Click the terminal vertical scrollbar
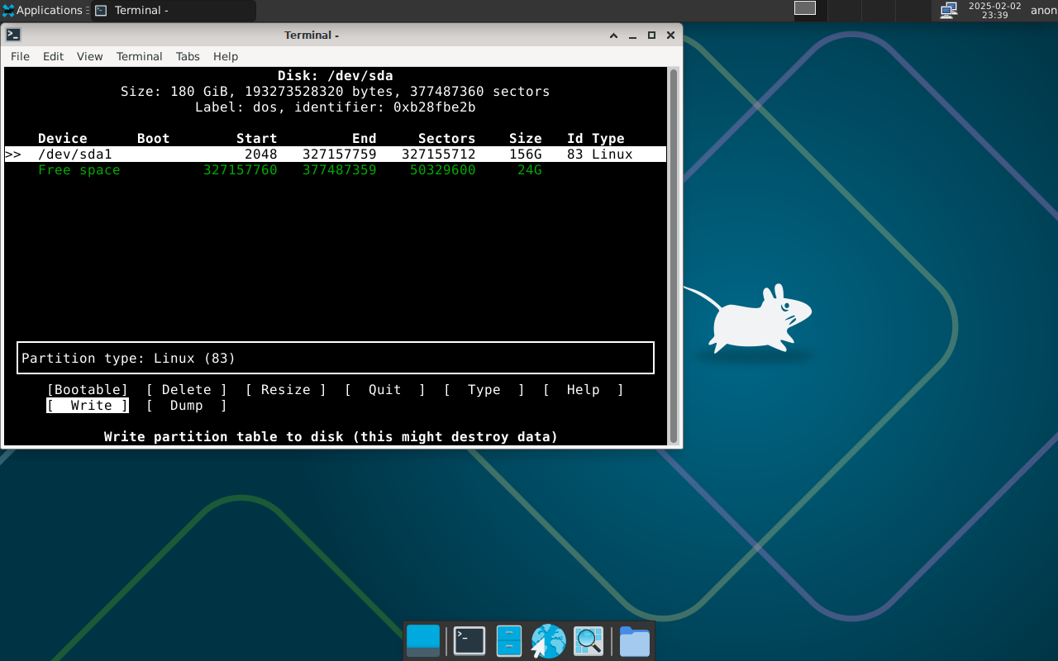The width and height of the screenshot is (1058, 661). point(674,256)
